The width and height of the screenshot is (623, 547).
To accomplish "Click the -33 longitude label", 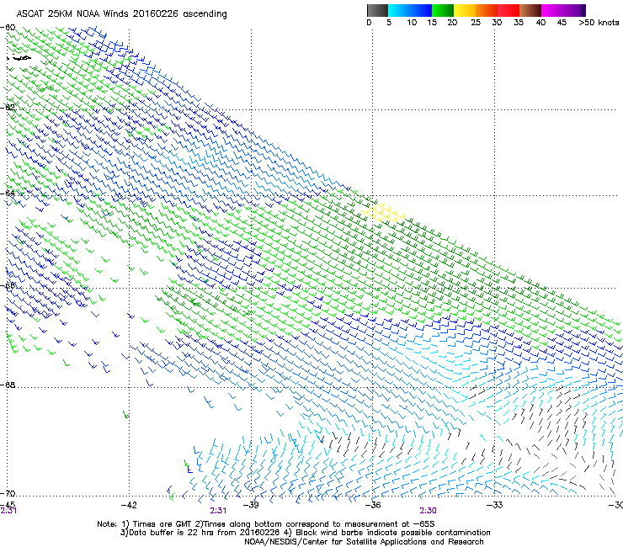I will pos(494,505).
